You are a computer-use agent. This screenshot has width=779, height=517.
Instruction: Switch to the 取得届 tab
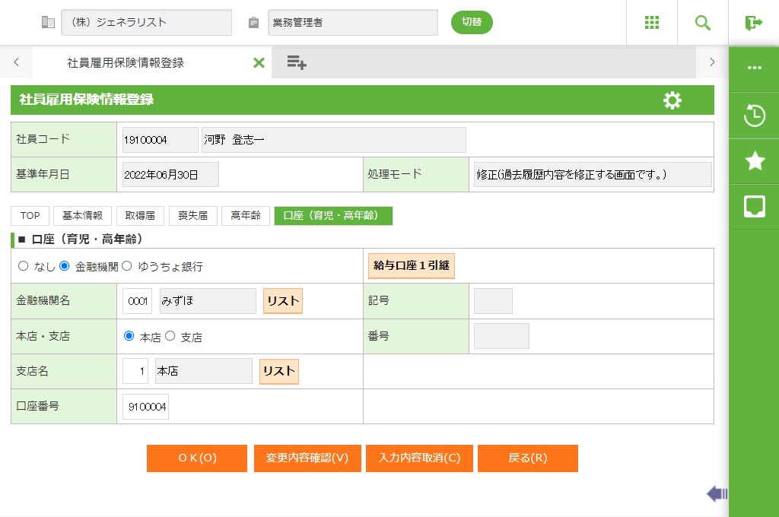tap(140, 216)
